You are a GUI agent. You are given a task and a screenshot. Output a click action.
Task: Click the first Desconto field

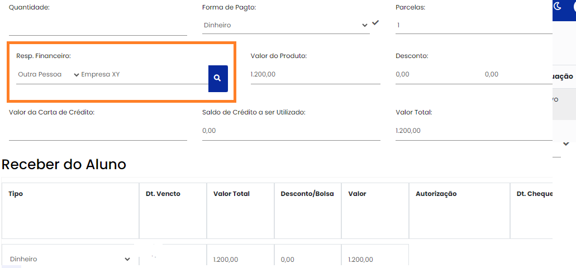click(436, 74)
